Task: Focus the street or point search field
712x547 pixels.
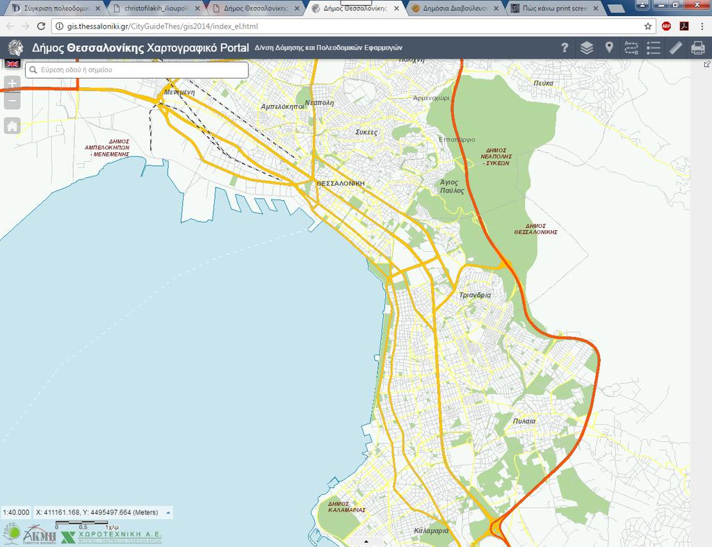Action: 137,70
